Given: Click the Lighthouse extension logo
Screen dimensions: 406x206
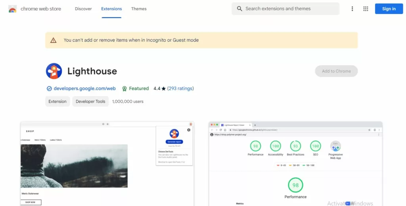Looking at the screenshot, I should [x=54, y=71].
